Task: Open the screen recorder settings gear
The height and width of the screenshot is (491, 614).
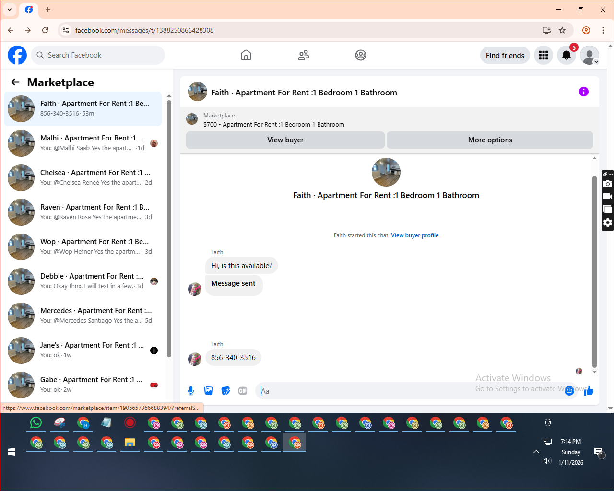Action: [608, 222]
